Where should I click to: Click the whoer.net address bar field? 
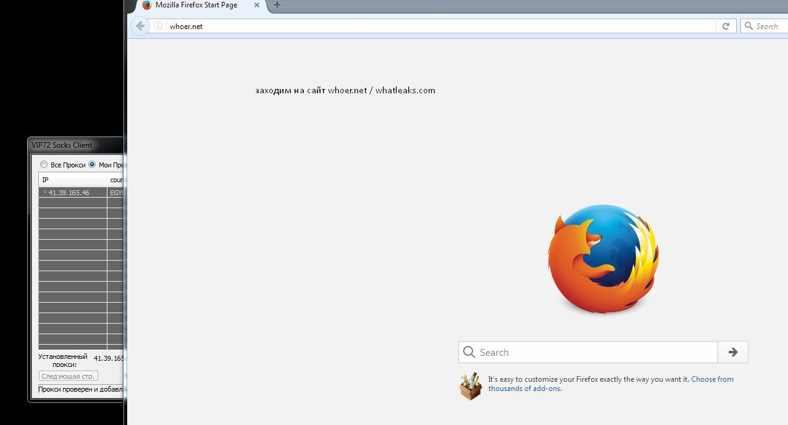[x=432, y=27]
